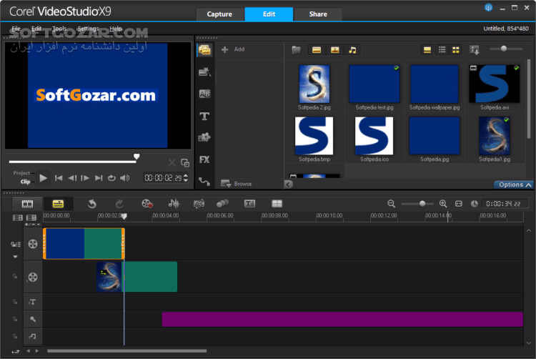Select the Softpedia.bmp thumbnail
The image size is (536, 359).
point(314,136)
